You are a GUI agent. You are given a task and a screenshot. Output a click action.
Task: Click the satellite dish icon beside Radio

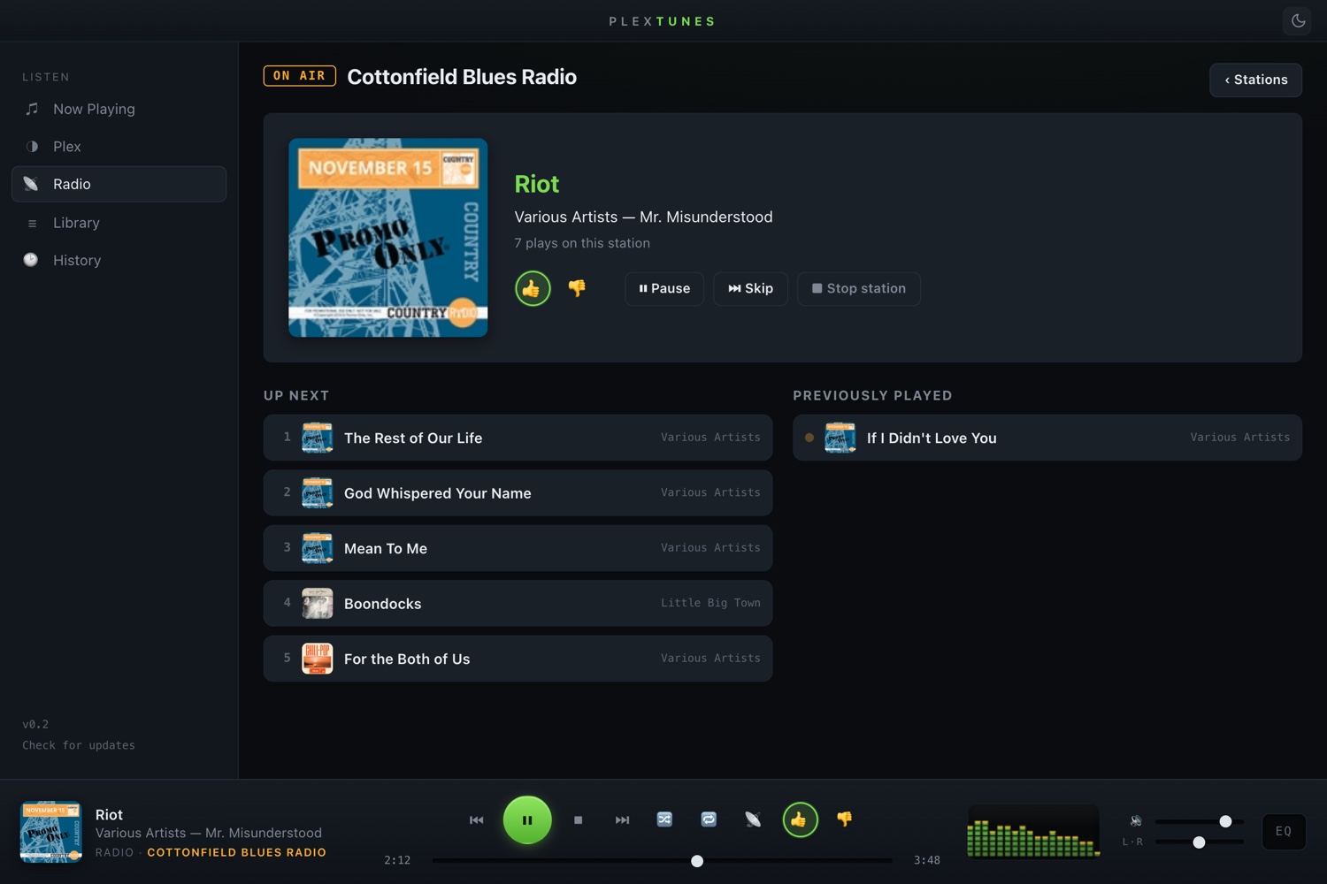point(31,184)
